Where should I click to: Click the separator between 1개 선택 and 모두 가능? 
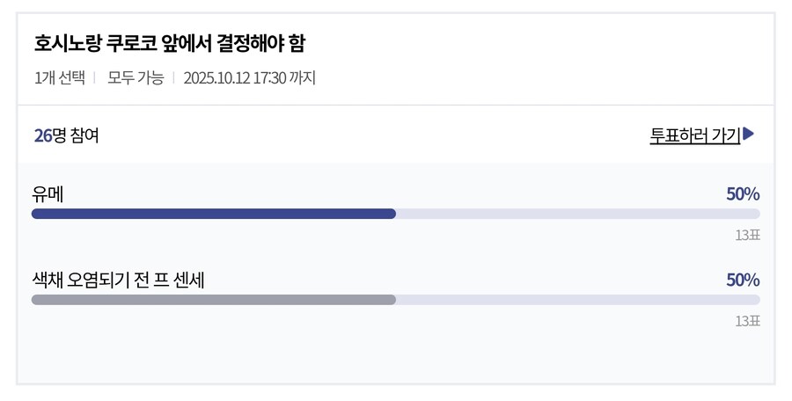[x=94, y=77]
